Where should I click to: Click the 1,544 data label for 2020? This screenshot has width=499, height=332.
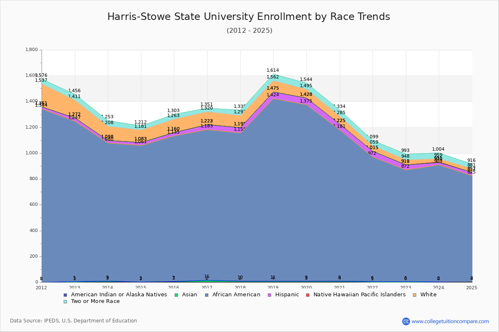(x=306, y=80)
